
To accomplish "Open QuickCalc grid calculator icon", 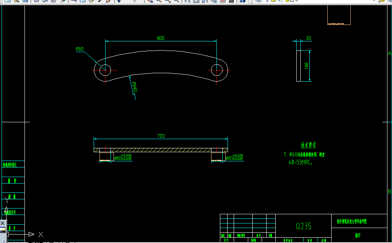I will coord(231,1).
